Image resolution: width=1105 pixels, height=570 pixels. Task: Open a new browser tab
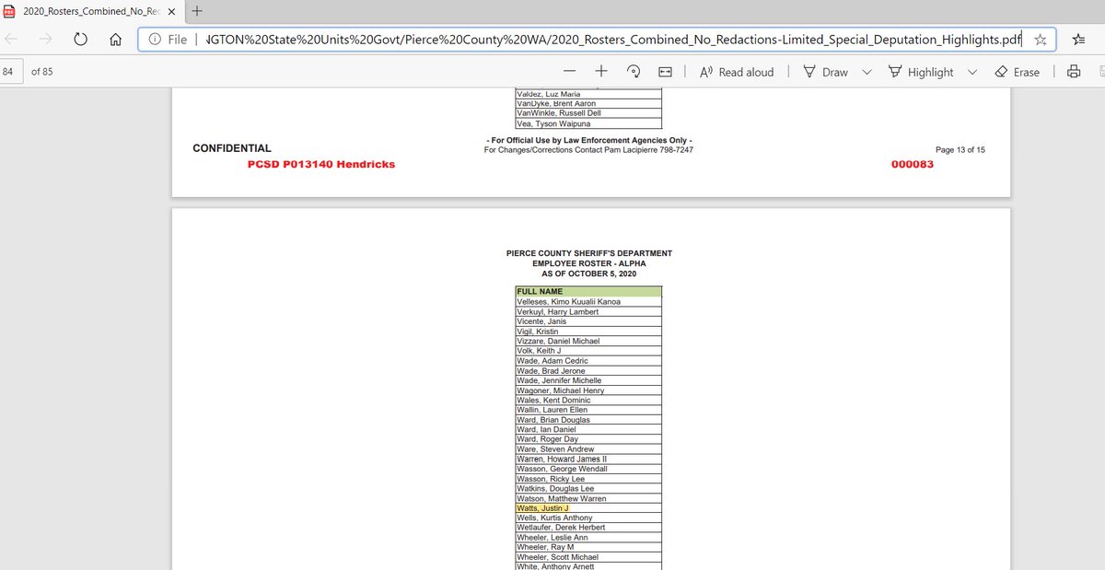click(197, 10)
